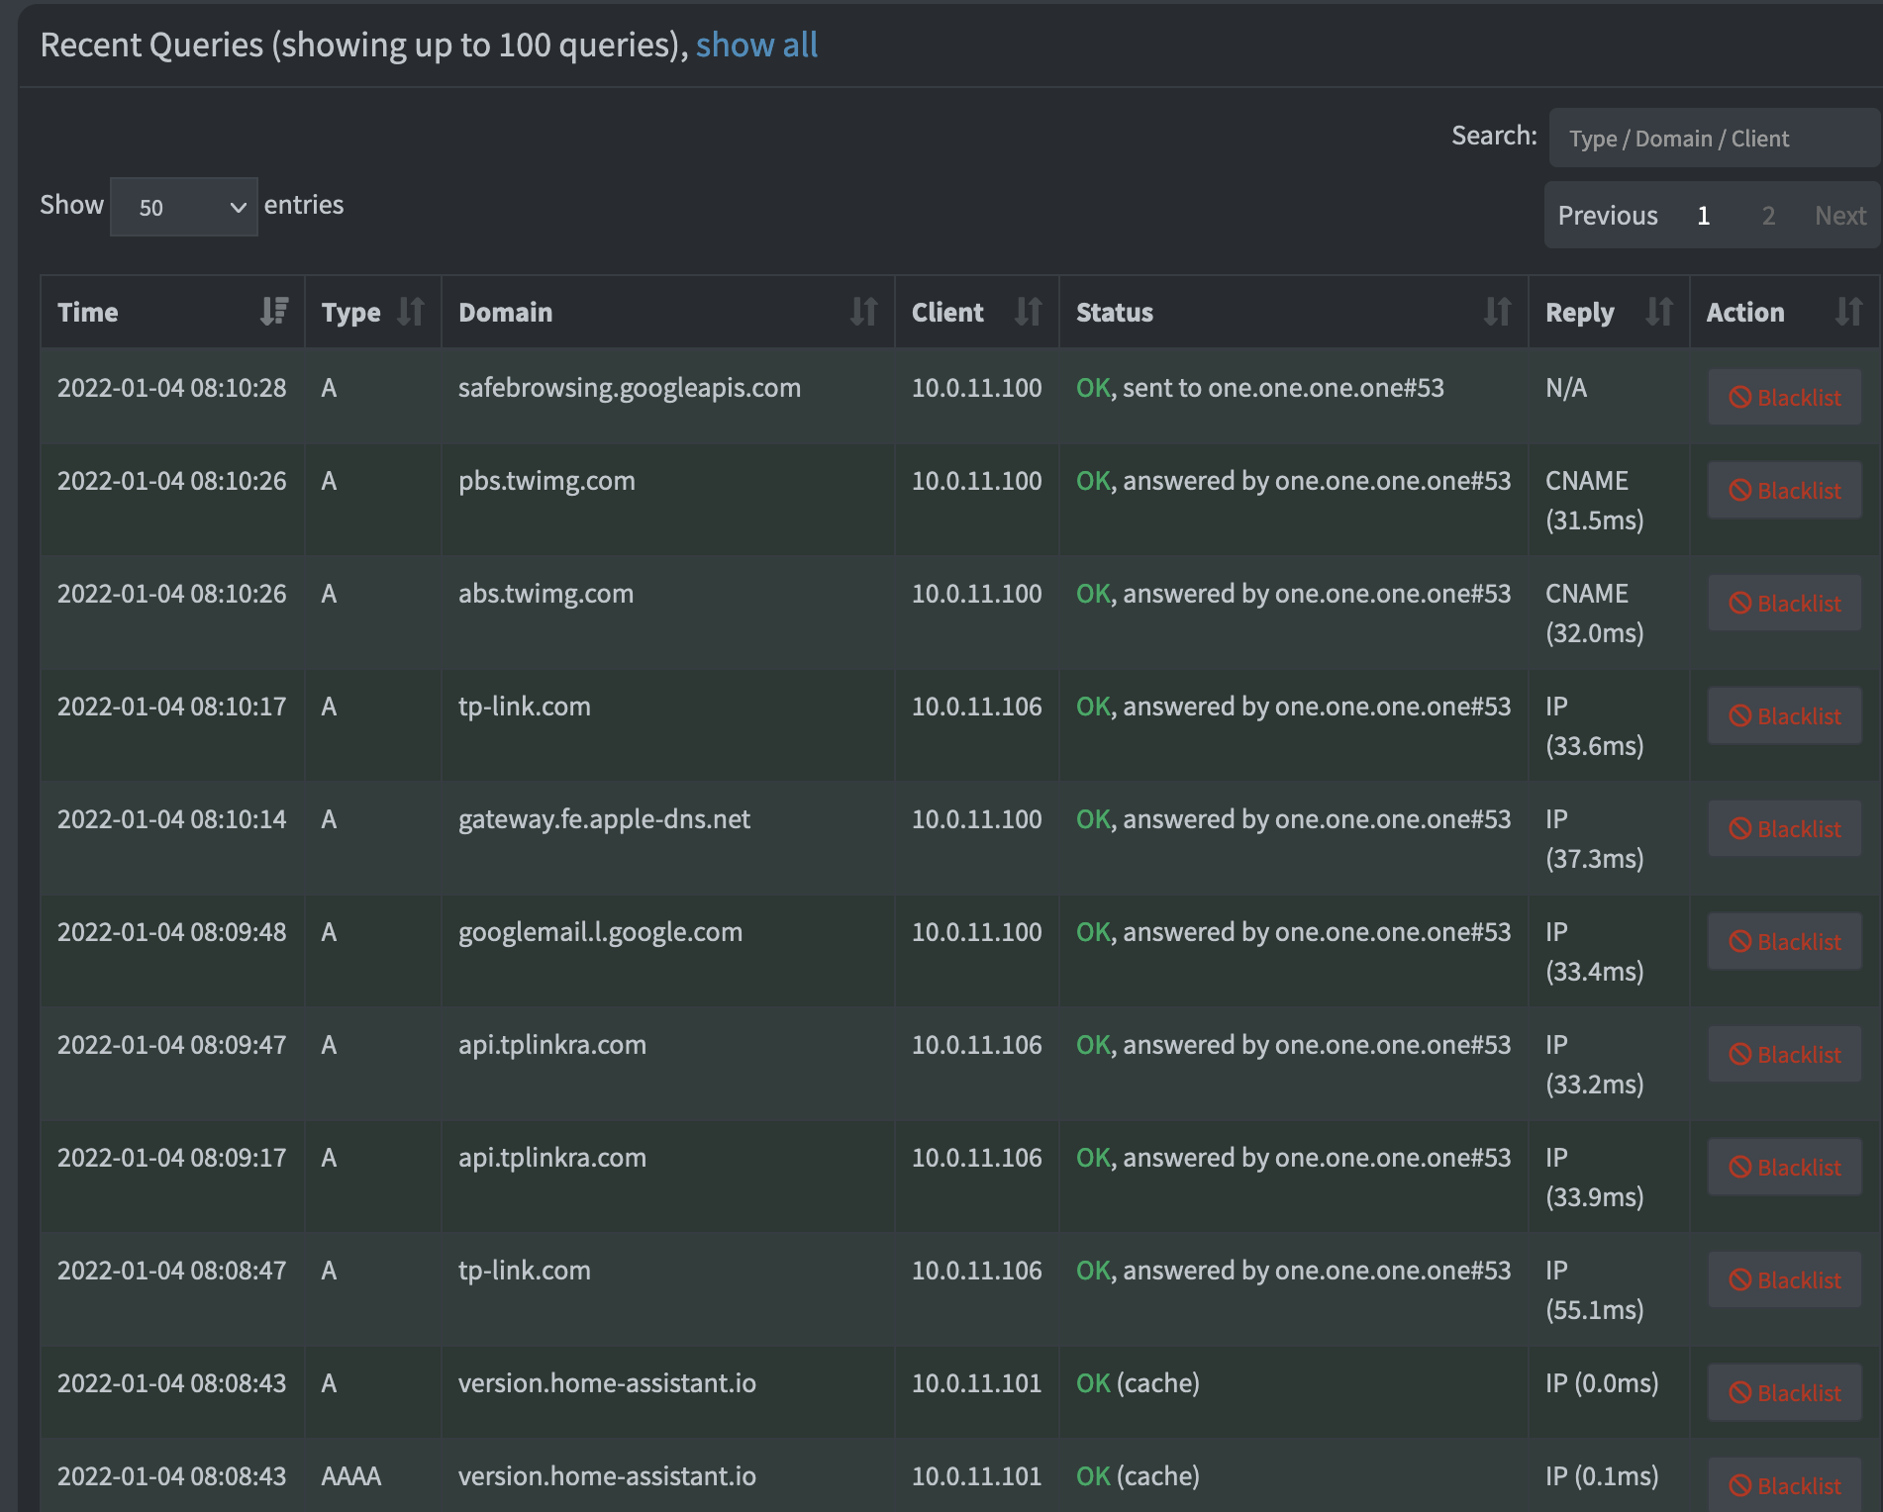Sort by the Time column sort icon
This screenshot has height=1512, width=1883.
[x=274, y=312]
